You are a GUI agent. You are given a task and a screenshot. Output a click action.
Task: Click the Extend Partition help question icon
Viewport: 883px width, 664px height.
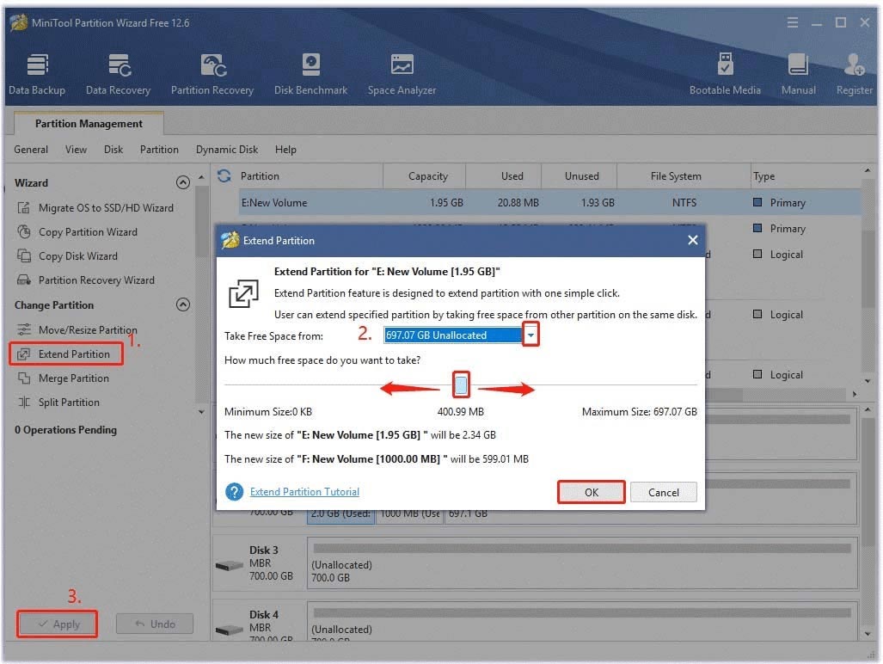234,492
